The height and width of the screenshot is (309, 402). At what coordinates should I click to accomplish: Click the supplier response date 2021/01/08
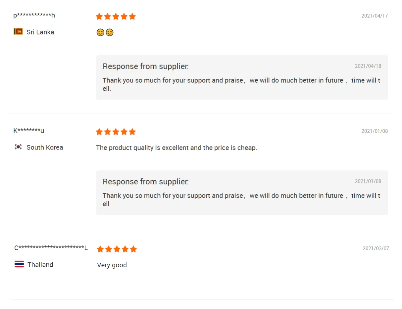[368, 181]
